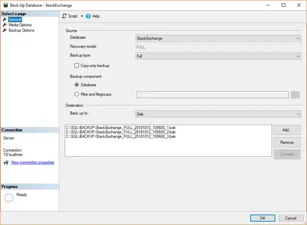
Task: Select the backup file ending _2.bak
Action: 121,132
